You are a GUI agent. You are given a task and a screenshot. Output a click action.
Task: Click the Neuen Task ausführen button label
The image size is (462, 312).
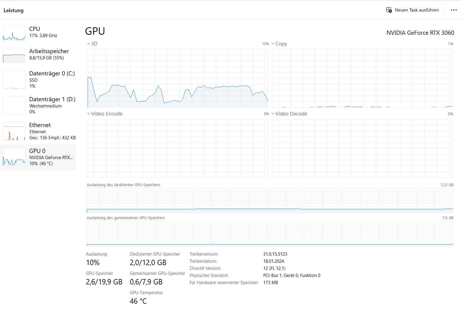(x=417, y=10)
